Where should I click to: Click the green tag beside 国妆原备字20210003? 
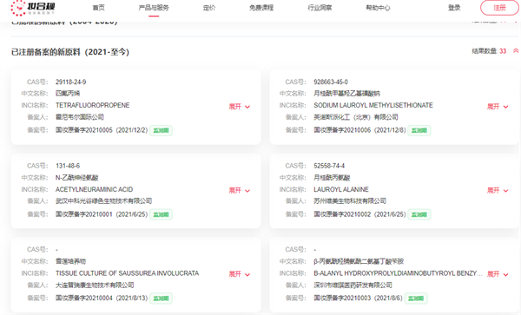[416, 299]
